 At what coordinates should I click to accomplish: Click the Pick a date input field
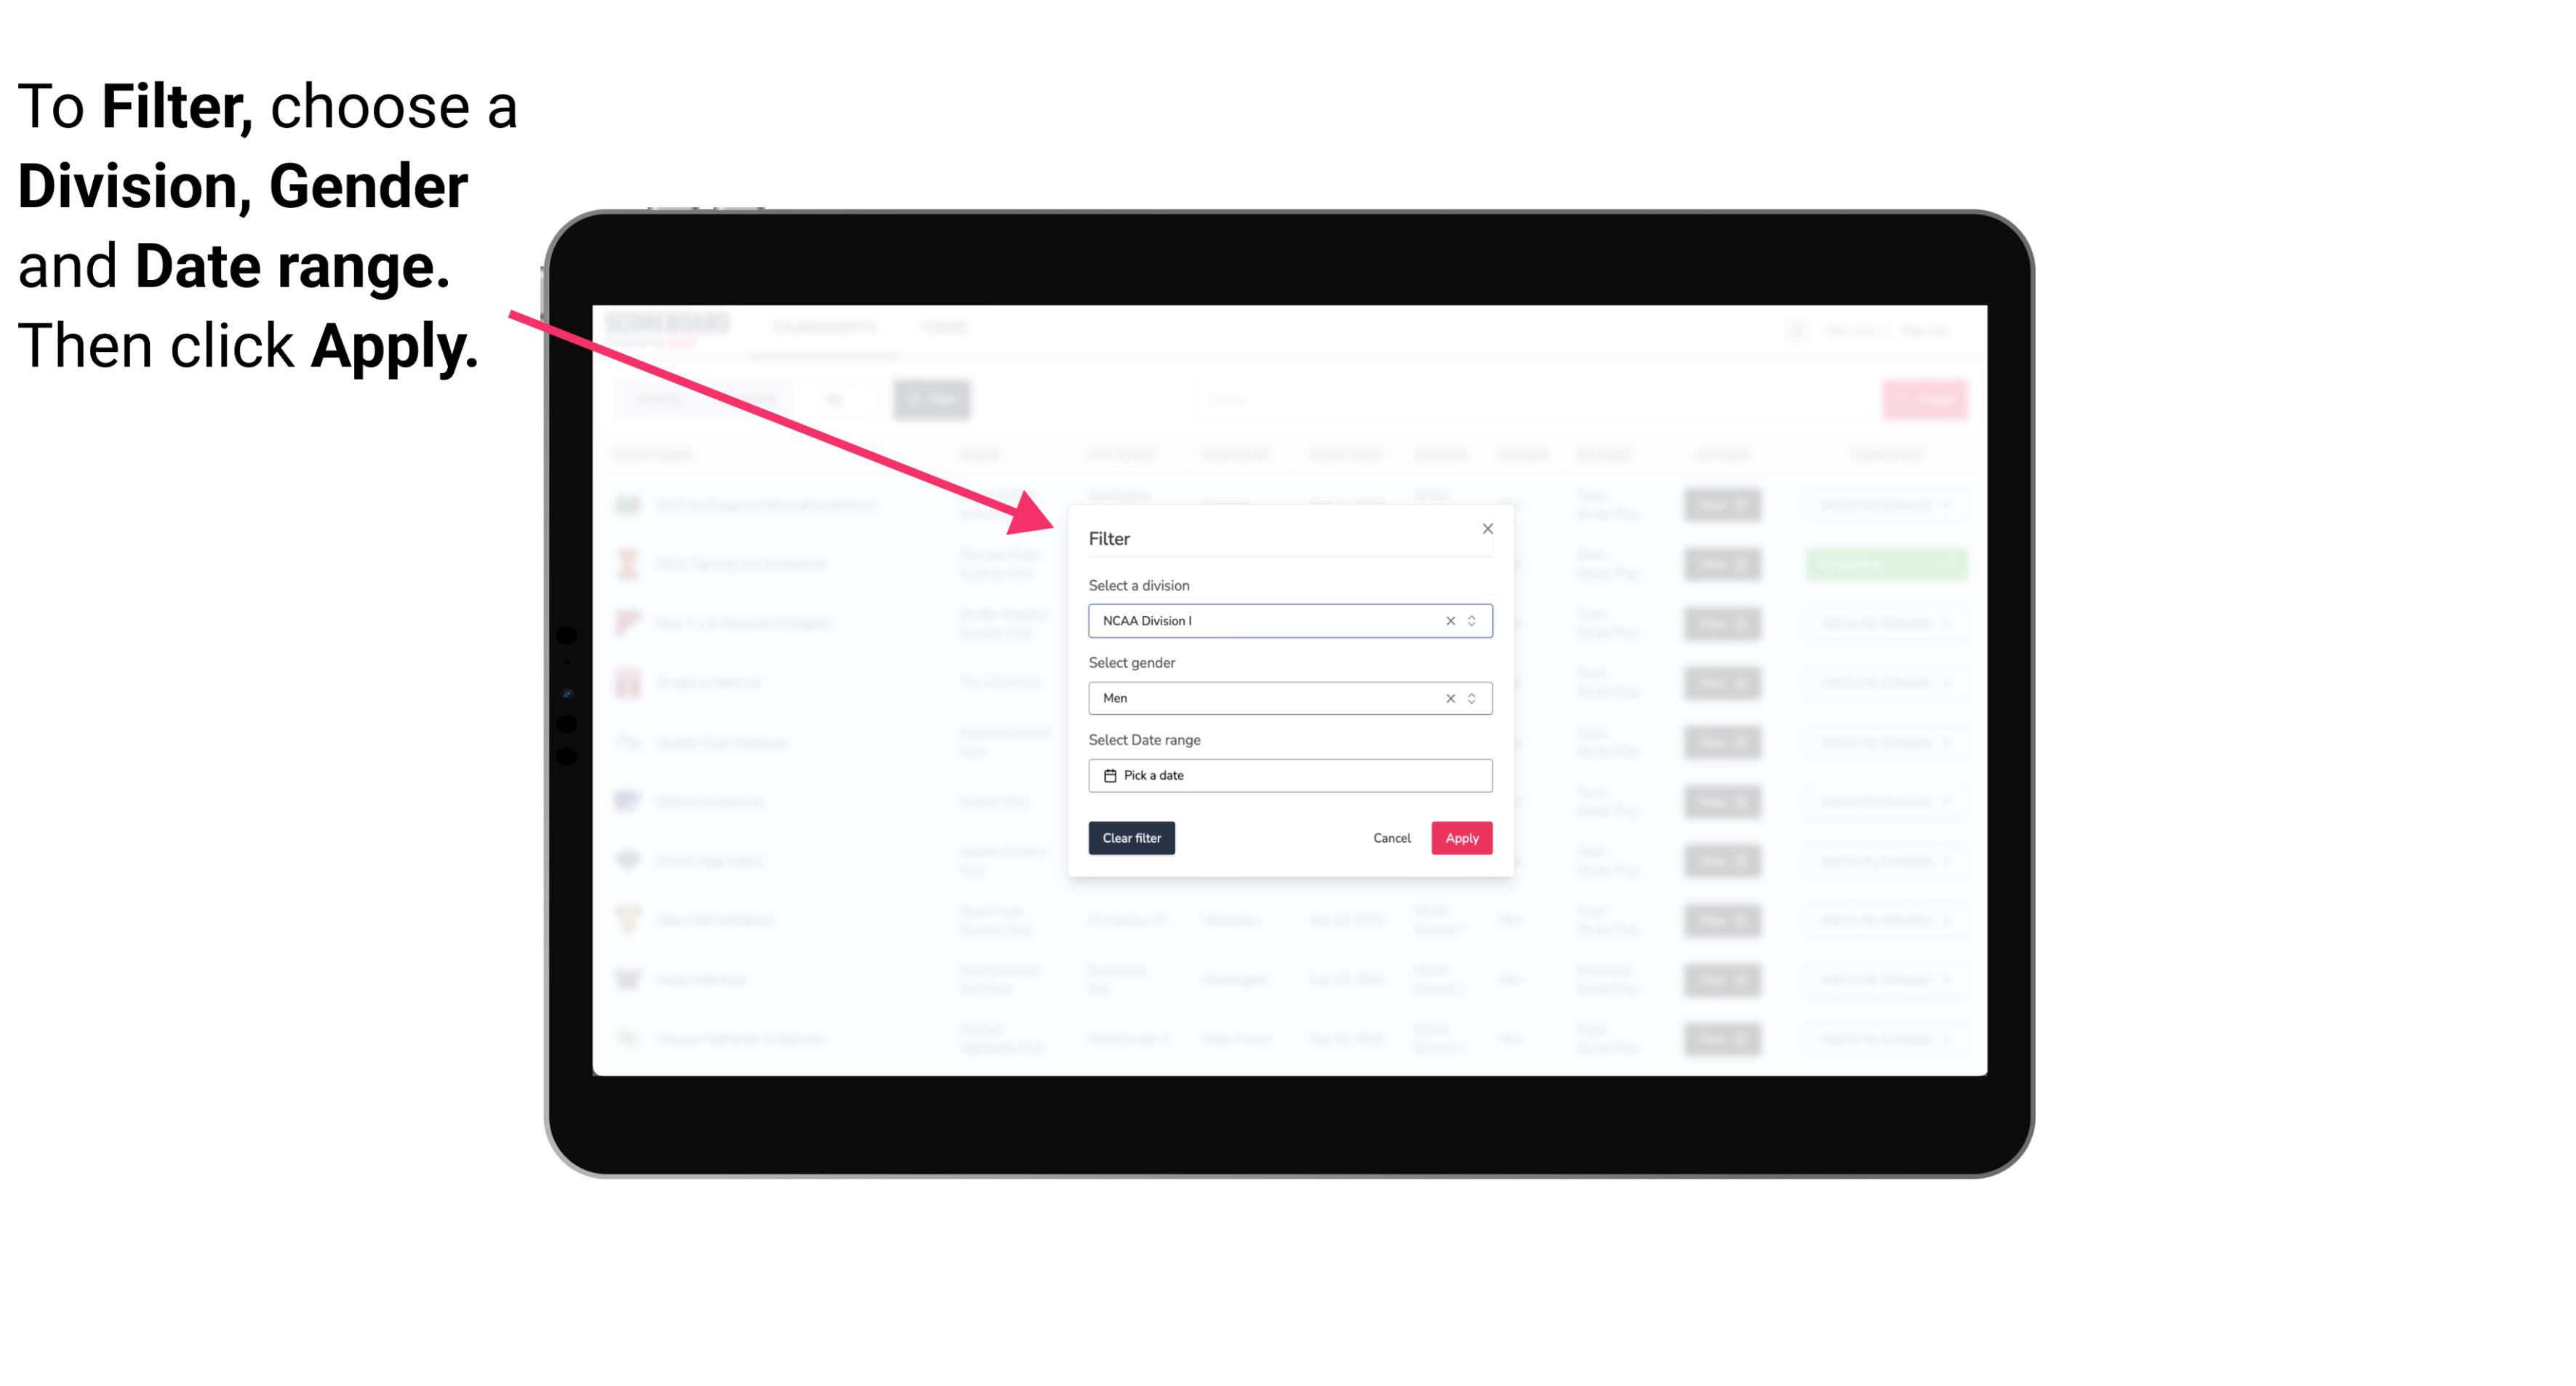[1291, 775]
